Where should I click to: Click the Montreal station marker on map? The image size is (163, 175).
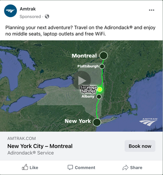(103, 56)
